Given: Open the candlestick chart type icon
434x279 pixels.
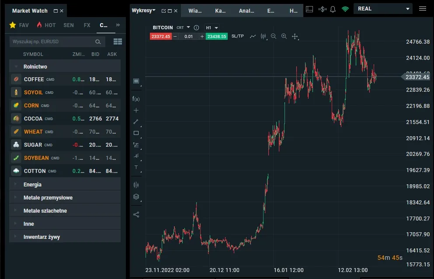Looking at the screenshot, I should [x=263, y=36].
